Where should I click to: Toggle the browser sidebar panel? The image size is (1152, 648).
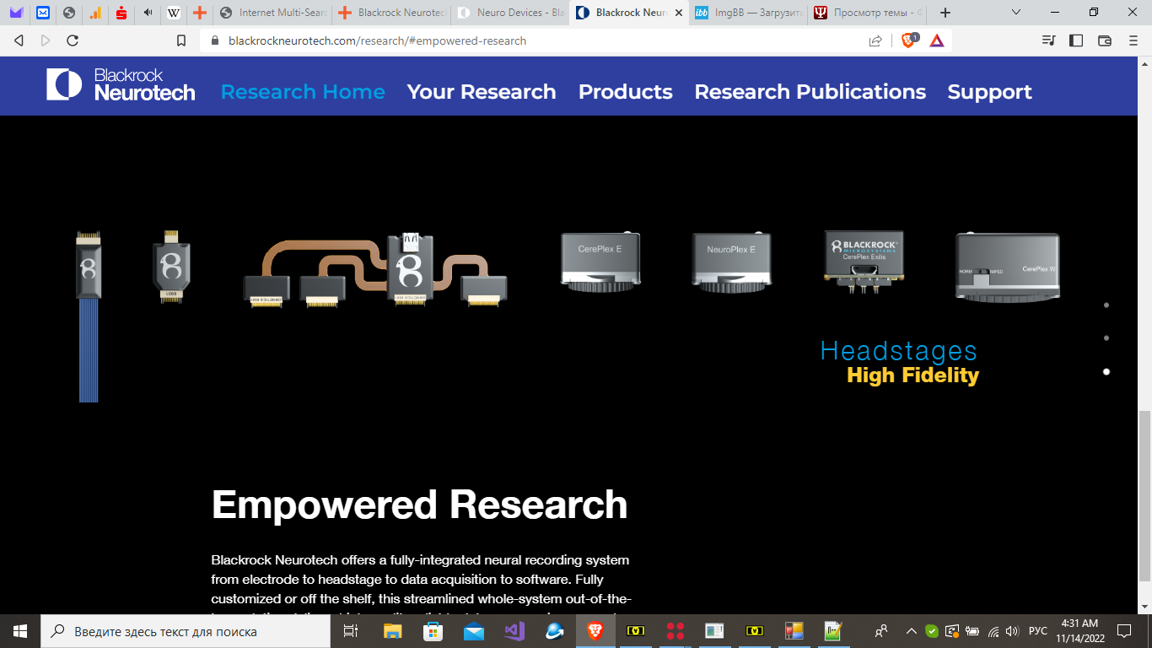coord(1076,40)
